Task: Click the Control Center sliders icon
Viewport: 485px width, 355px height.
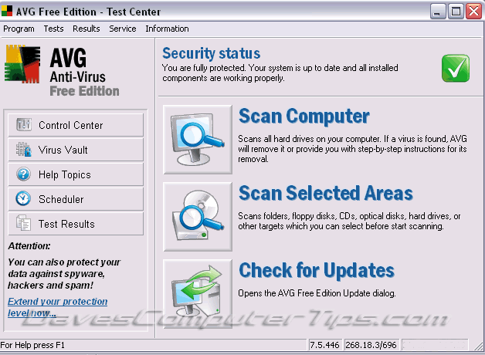Action: 23,125
